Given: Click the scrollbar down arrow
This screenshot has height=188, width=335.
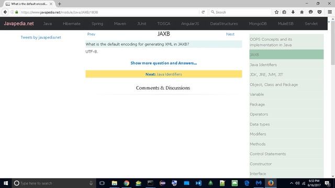Looking at the screenshot, I should [333, 177].
